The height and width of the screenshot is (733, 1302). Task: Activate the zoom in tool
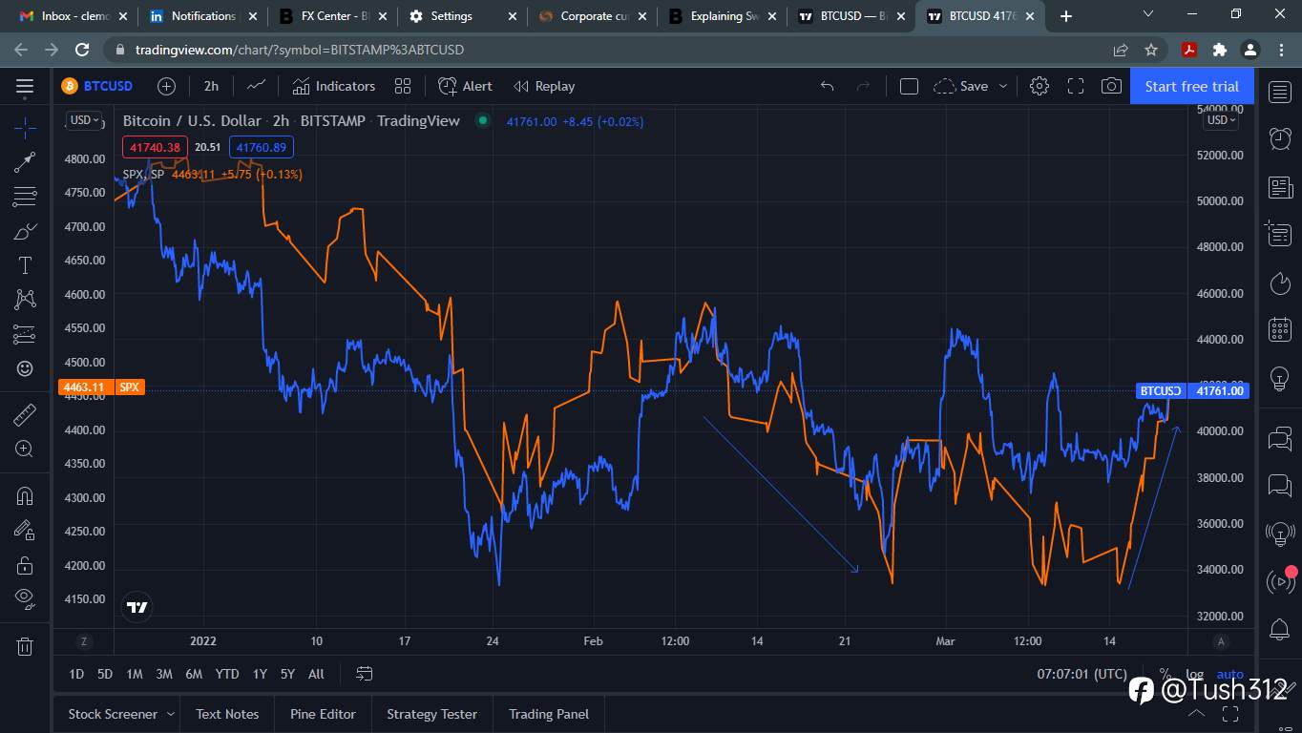25,449
